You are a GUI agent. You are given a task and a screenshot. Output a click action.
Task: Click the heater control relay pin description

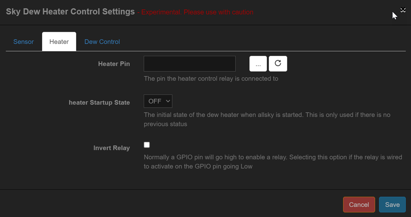point(211,79)
